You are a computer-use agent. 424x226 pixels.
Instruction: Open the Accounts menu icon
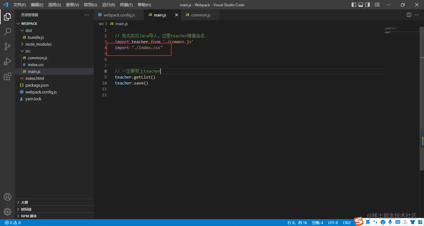click(7, 197)
